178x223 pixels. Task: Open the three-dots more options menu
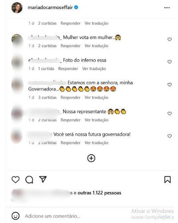coord(167,8)
